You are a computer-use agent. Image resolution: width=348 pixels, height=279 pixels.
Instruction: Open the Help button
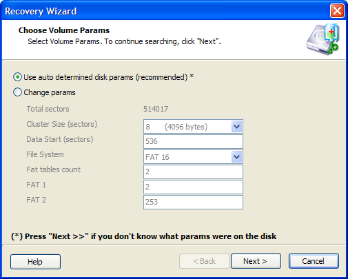tap(35, 262)
